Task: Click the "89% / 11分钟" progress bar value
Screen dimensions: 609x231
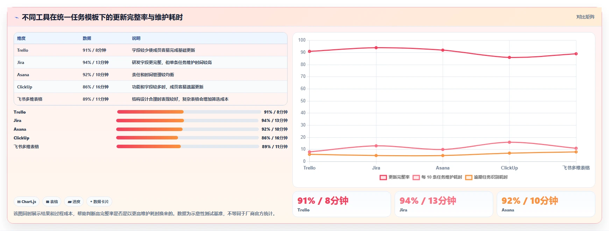Action: (x=275, y=147)
